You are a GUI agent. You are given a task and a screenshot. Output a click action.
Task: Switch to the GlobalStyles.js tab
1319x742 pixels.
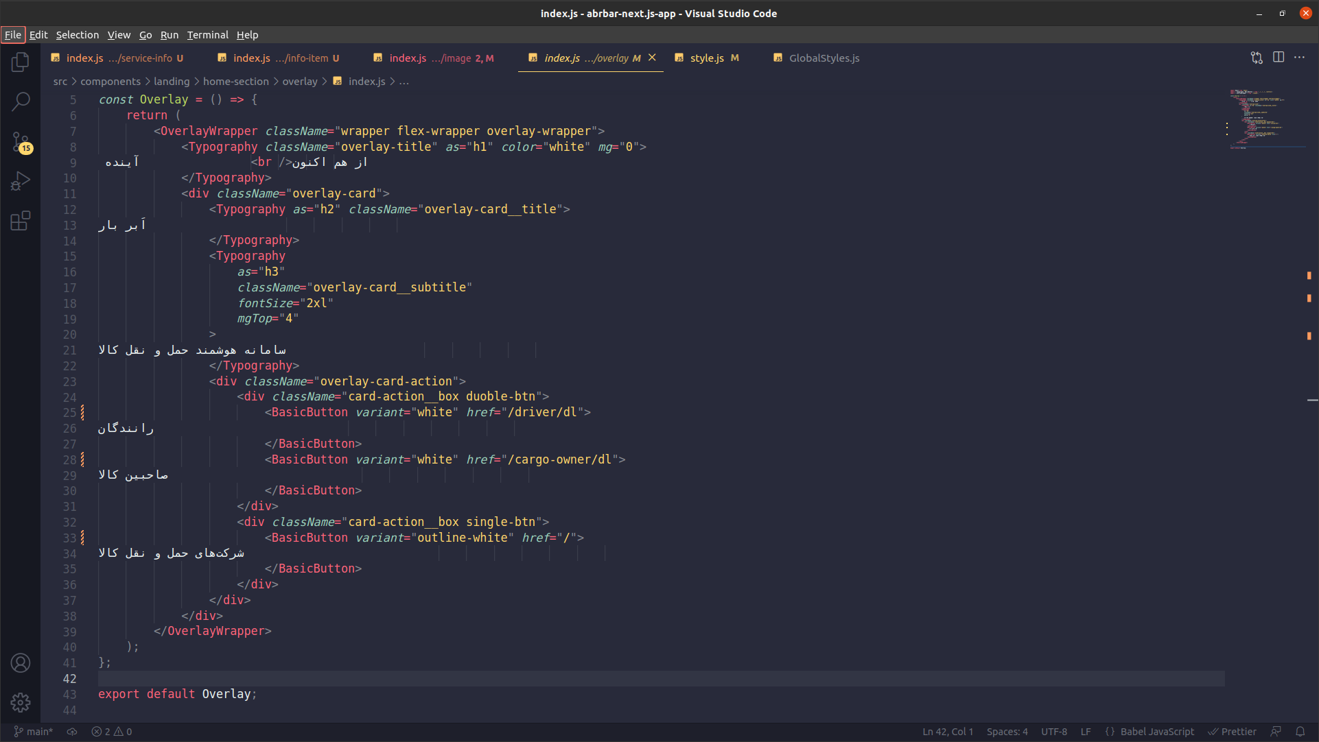coord(823,58)
